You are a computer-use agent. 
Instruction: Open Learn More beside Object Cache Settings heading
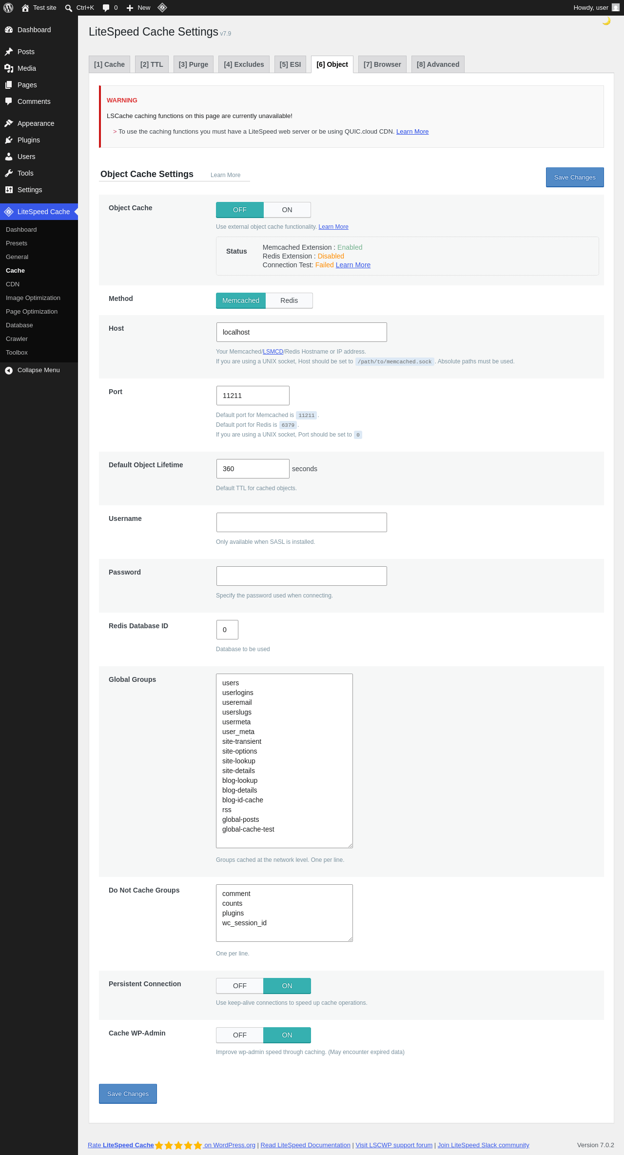coord(225,175)
